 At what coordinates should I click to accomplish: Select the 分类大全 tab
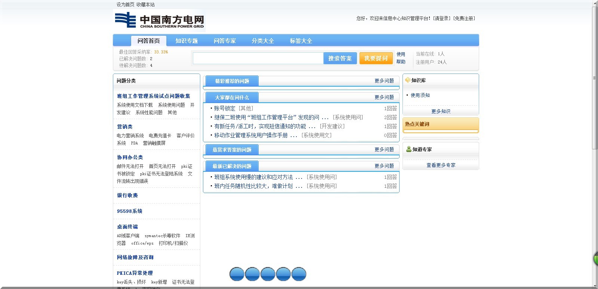[263, 41]
